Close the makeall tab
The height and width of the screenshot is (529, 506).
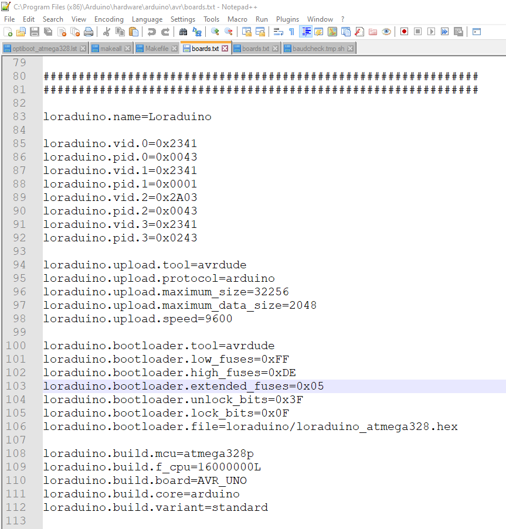point(128,49)
